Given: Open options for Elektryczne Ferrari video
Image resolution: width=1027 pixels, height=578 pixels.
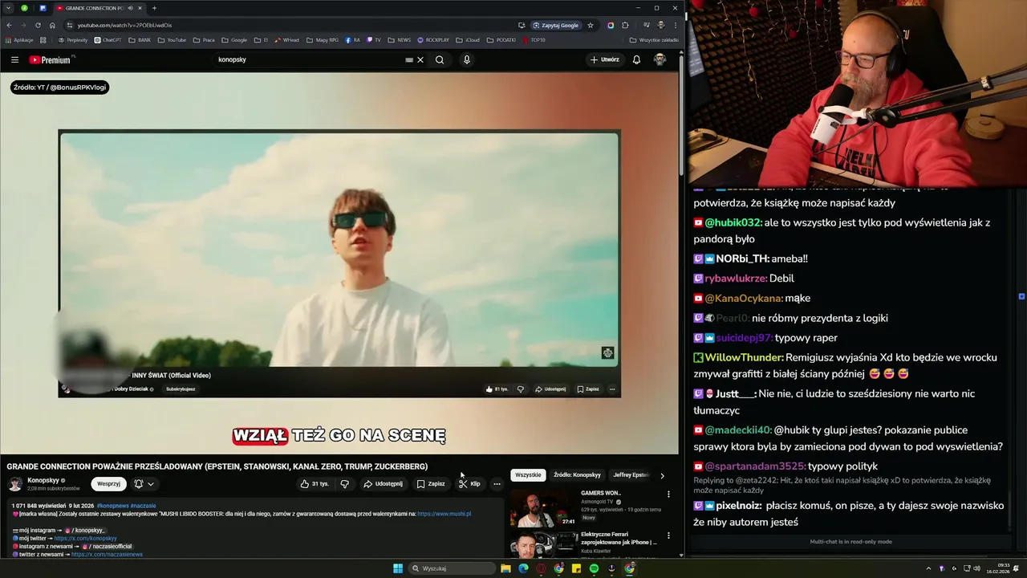Looking at the screenshot, I should click(x=668, y=535).
